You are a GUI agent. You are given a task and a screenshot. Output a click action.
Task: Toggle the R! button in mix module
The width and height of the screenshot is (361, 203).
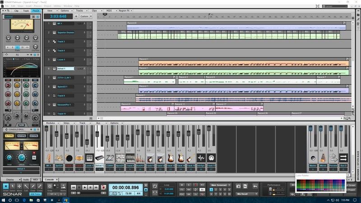[x=202, y=189]
